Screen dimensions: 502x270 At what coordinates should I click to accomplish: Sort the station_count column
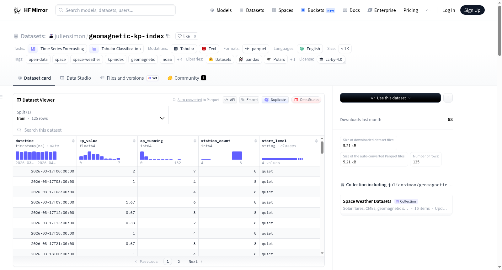pos(256,141)
